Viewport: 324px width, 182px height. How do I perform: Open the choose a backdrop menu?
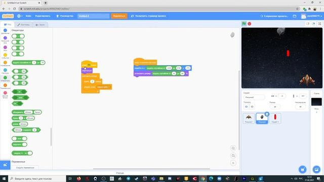coord(316,169)
